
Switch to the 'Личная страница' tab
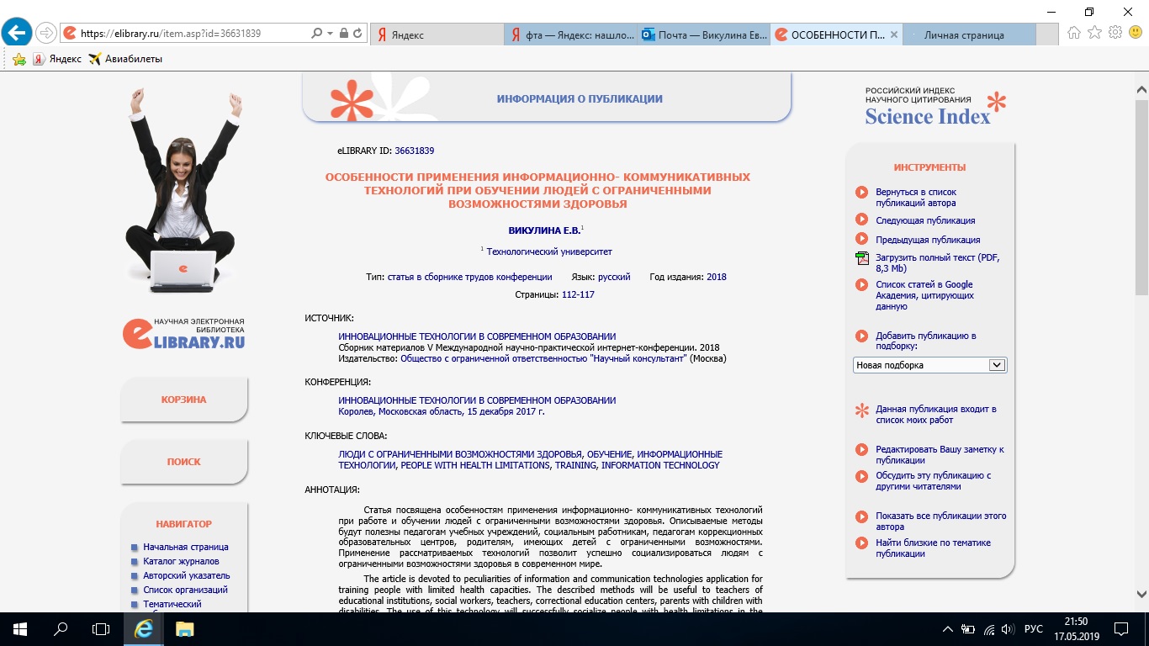[x=970, y=34]
